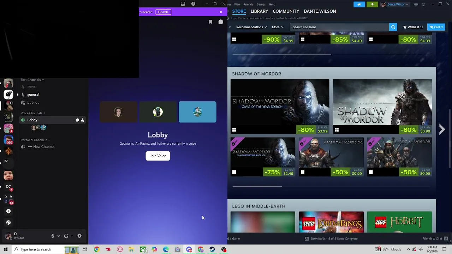Open microphone input options arrow

(x=59, y=236)
